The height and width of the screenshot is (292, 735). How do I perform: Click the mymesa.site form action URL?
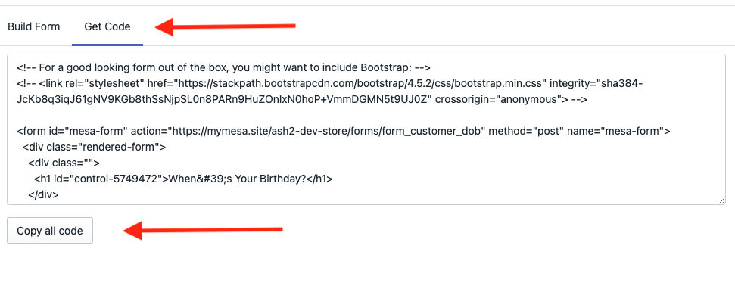tap(328, 131)
